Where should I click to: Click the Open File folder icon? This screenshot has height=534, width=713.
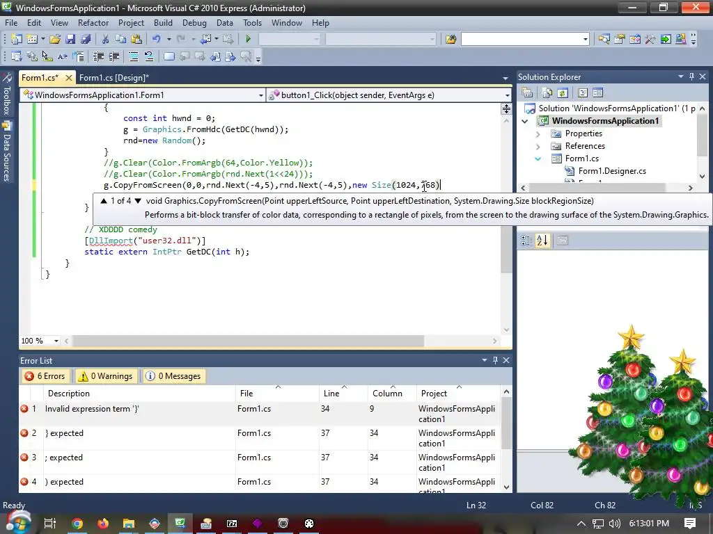pos(55,39)
